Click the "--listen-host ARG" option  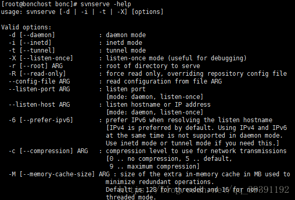tap(39, 105)
